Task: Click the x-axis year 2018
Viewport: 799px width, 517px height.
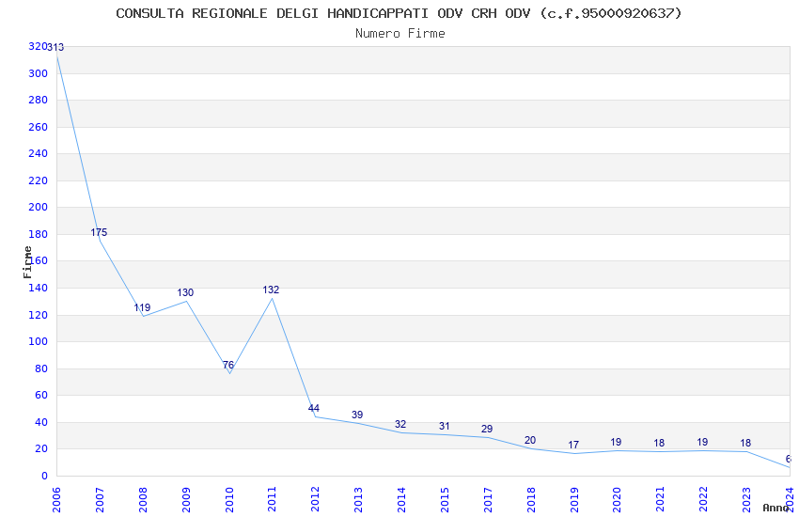Action: (531, 499)
